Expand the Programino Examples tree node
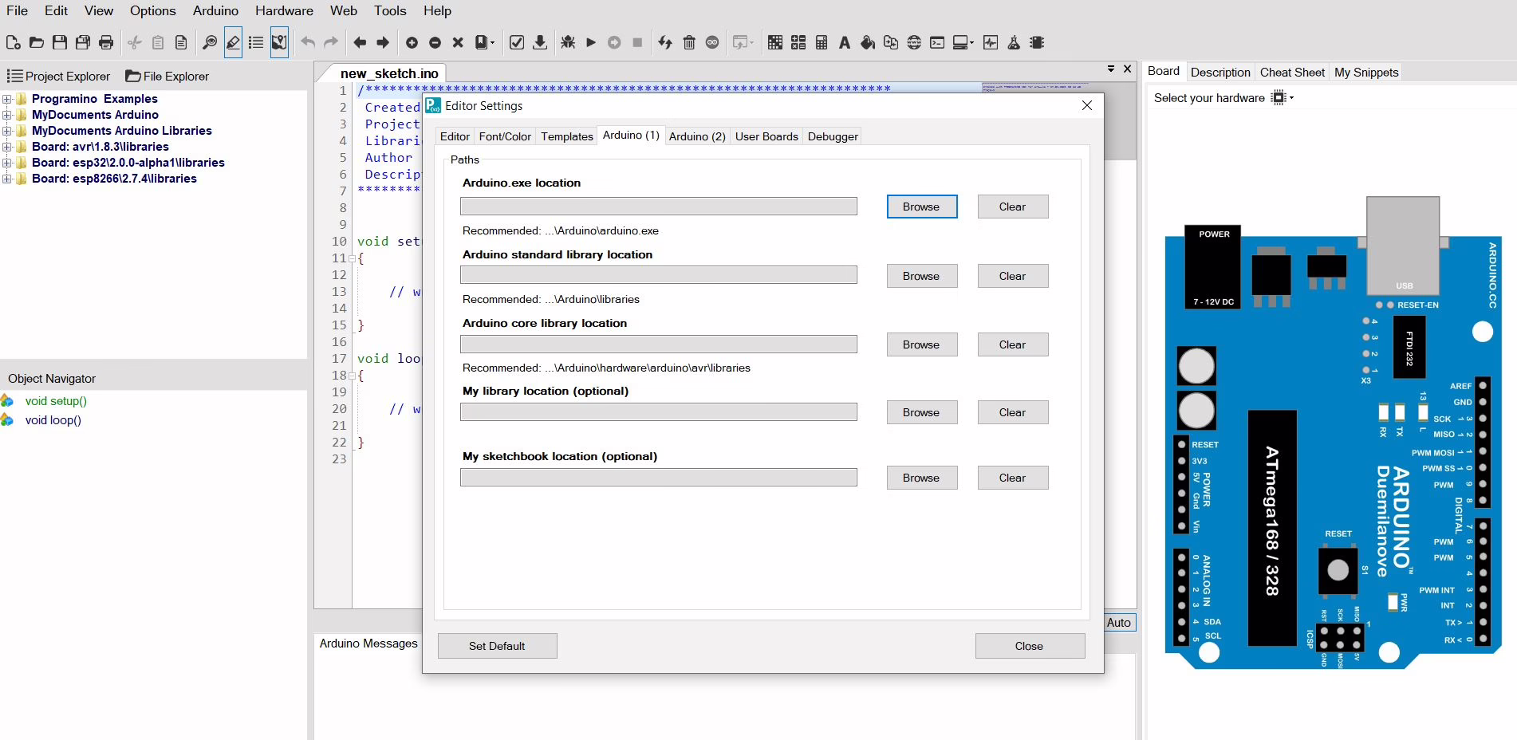Image resolution: width=1517 pixels, height=740 pixels. pyautogui.click(x=7, y=99)
